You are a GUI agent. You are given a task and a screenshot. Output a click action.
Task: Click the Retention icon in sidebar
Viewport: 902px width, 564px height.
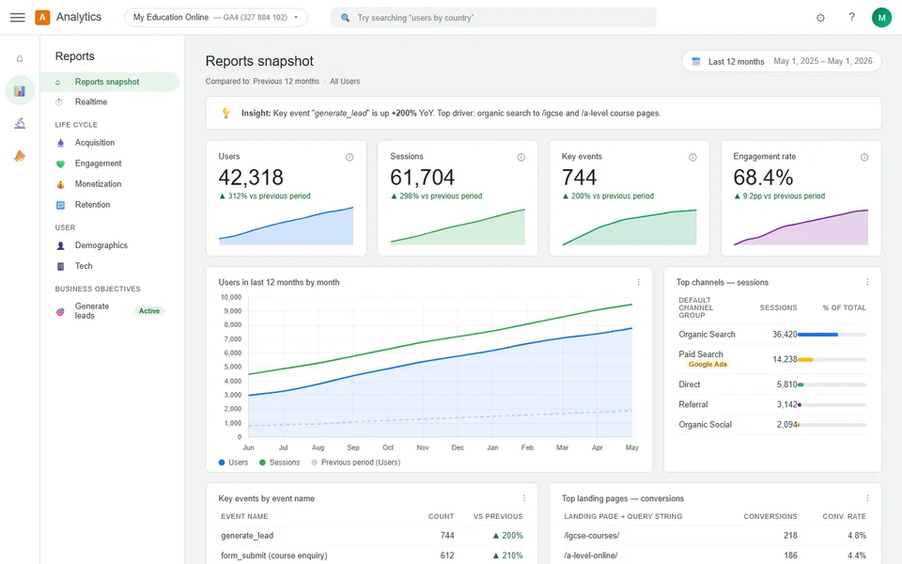click(60, 205)
